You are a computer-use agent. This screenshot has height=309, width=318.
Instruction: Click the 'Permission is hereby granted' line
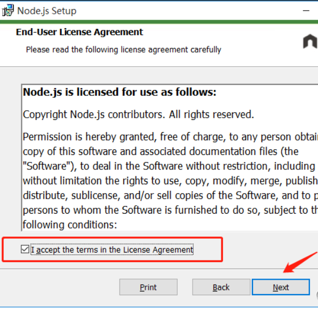[170, 137]
